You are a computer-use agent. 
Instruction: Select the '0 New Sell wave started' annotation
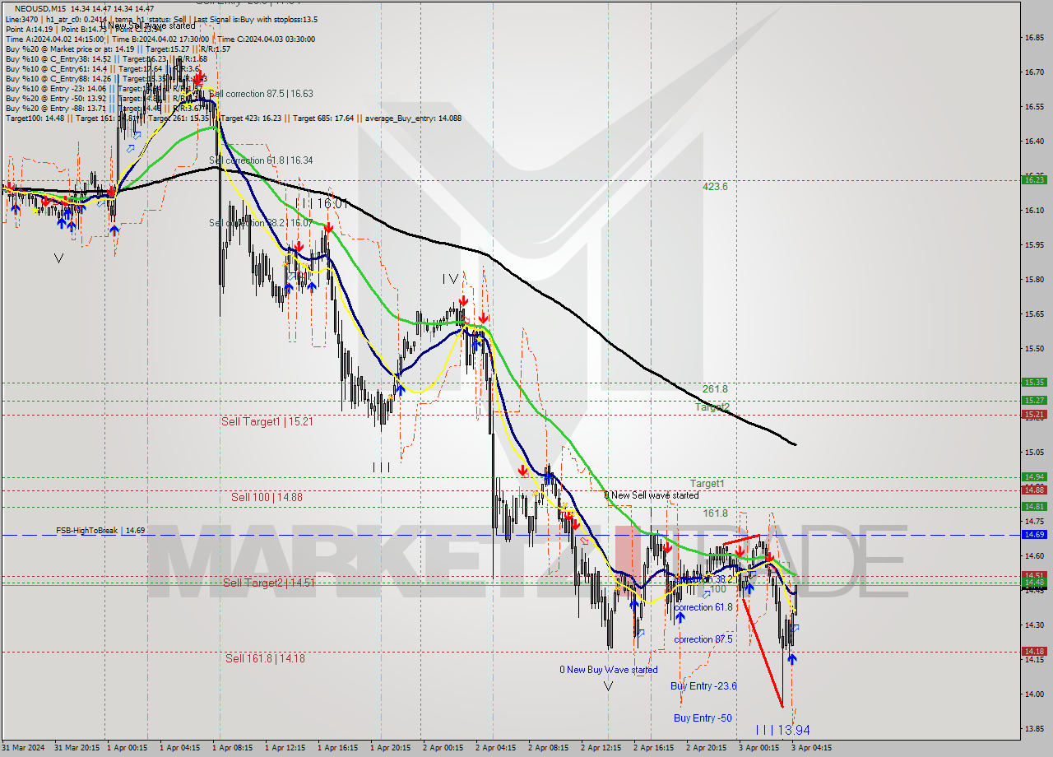[652, 495]
